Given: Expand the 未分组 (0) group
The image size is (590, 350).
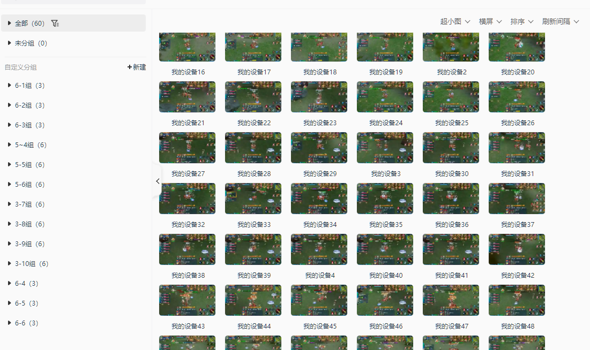Looking at the screenshot, I should 10,43.
